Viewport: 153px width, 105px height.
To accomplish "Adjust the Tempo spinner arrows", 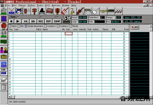I will (x=115, y=17).
